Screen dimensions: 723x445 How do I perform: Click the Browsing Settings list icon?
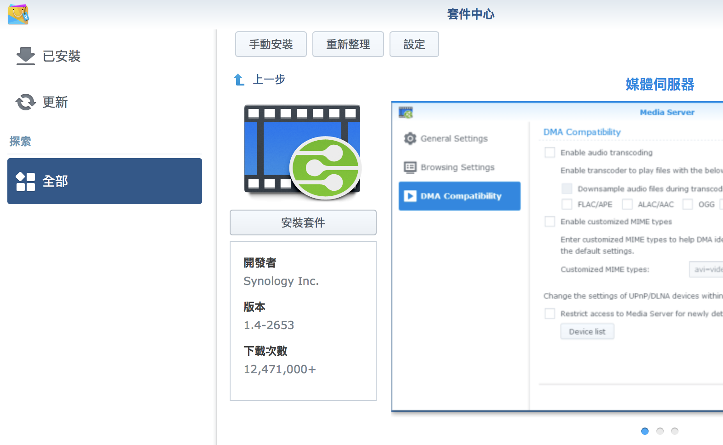pyautogui.click(x=410, y=167)
